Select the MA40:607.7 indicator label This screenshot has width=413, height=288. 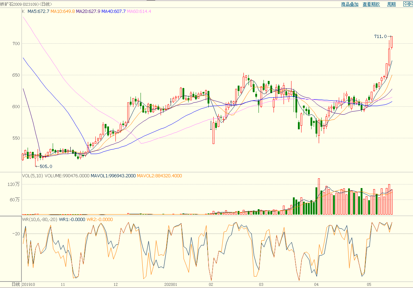(114, 11)
